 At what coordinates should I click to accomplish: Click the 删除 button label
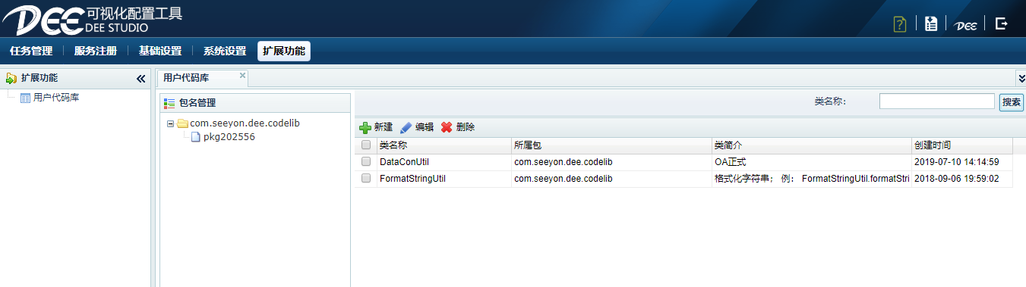(x=466, y=127)
